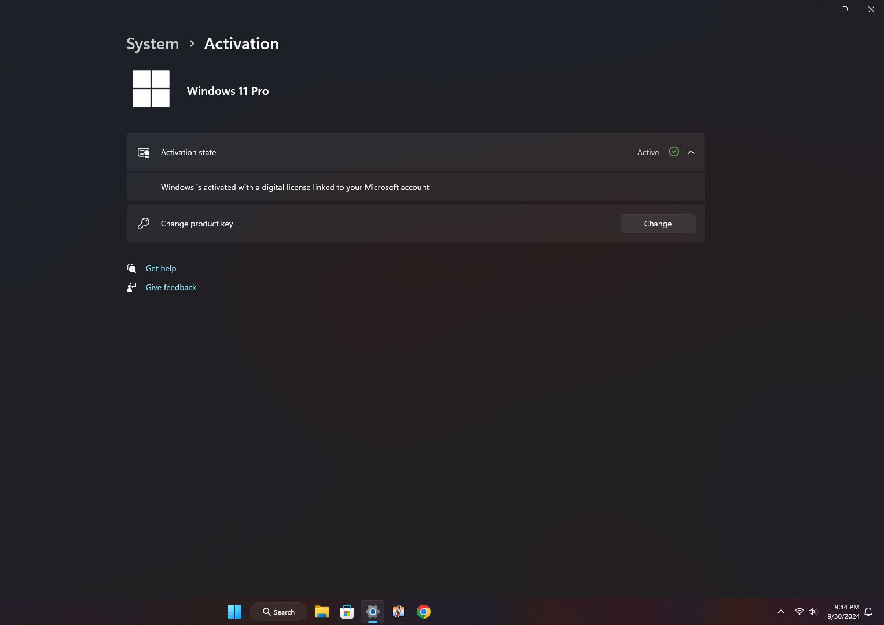
Task: Click the taskbar Search box
Action: point(278,612)
